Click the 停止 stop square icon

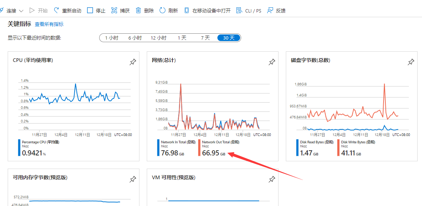pos(90,10)
